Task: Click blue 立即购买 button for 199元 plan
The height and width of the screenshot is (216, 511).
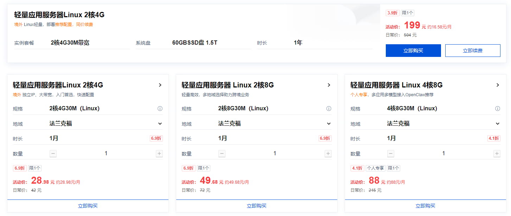Action: pos(413,51)
